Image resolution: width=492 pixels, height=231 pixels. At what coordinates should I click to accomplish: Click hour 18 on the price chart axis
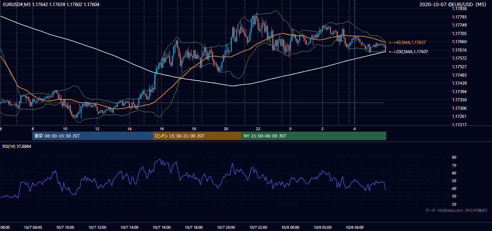194,129
